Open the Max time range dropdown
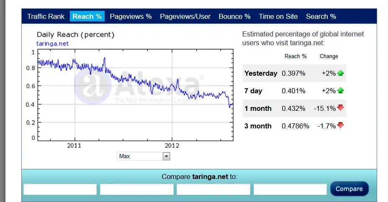 pos(143,156)
